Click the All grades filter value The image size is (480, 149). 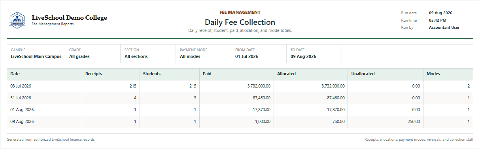pos(79,56)
